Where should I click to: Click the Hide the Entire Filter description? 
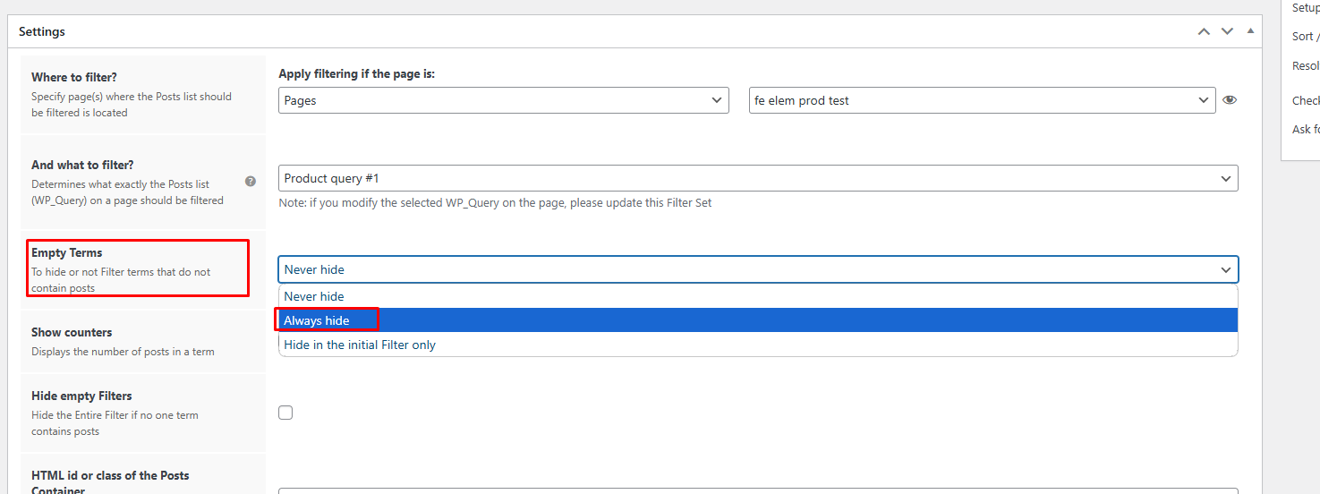tap(115, 423)
